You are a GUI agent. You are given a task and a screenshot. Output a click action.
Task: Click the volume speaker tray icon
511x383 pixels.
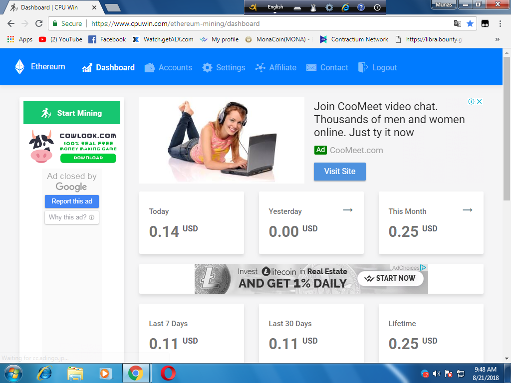(437, 374)
